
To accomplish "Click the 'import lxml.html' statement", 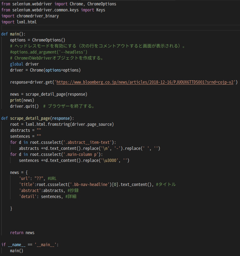I will (19, 22).
